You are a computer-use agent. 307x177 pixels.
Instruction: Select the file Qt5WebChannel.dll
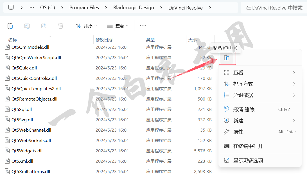pos(31,130)
